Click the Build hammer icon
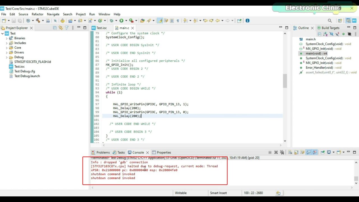The image size is (359, 202). [x=38, y=20]
